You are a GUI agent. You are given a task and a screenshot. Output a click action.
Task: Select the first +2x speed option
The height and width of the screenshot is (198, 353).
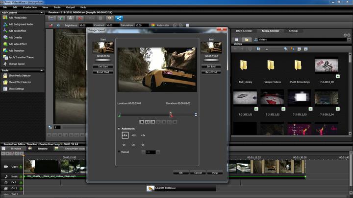point(133,135)
